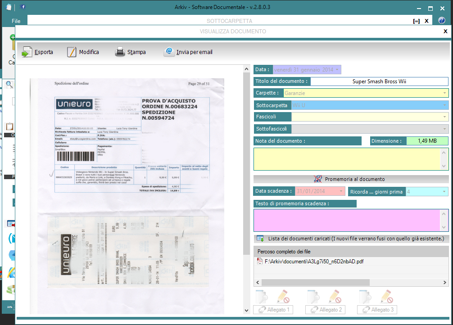The width and height of the screenshot is (453, 325).
Task: Open the document editor via Modifica icon
Action: [x=71, y=52]
